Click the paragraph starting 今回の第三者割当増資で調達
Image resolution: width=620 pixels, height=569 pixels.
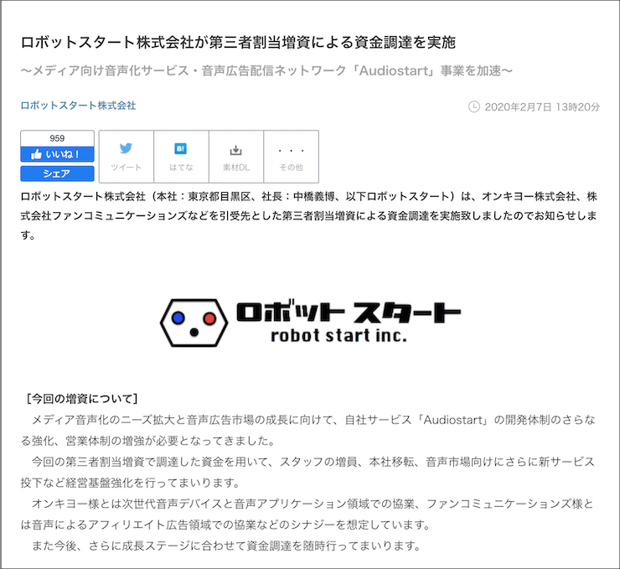[x=308, y=472]
